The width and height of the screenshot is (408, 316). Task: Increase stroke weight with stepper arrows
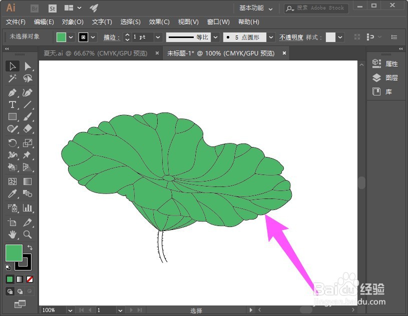tap(127, 34)
